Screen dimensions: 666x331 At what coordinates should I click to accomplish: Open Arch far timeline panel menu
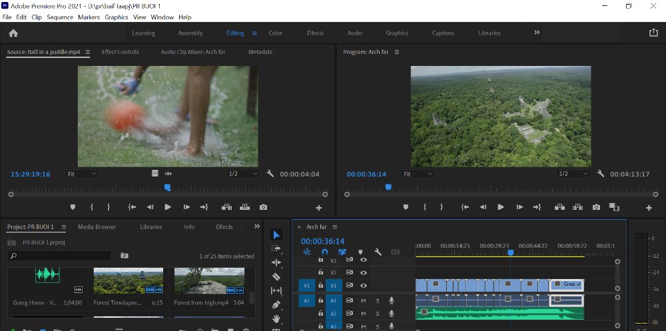(334, 227)
